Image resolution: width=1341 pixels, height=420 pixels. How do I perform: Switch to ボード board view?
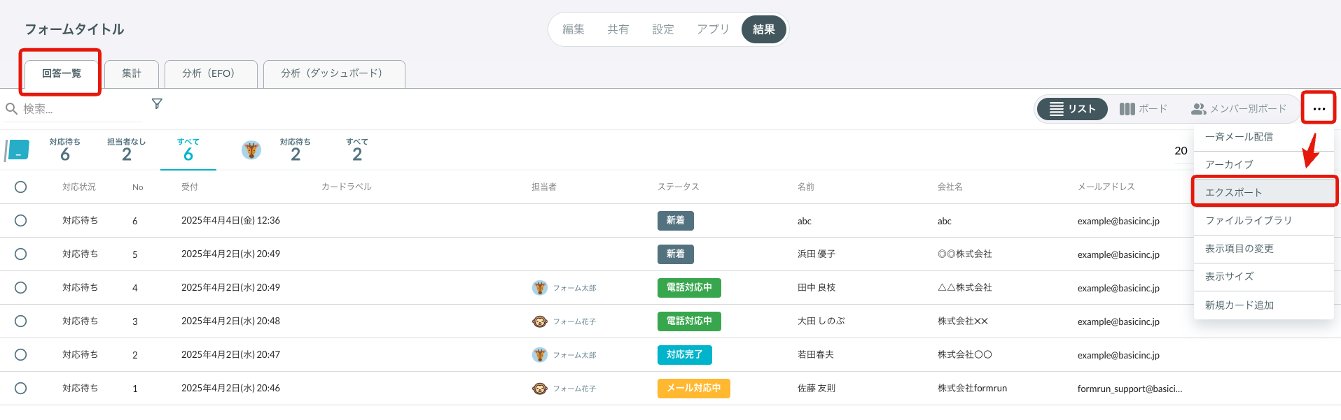(x=1143, y=109)
